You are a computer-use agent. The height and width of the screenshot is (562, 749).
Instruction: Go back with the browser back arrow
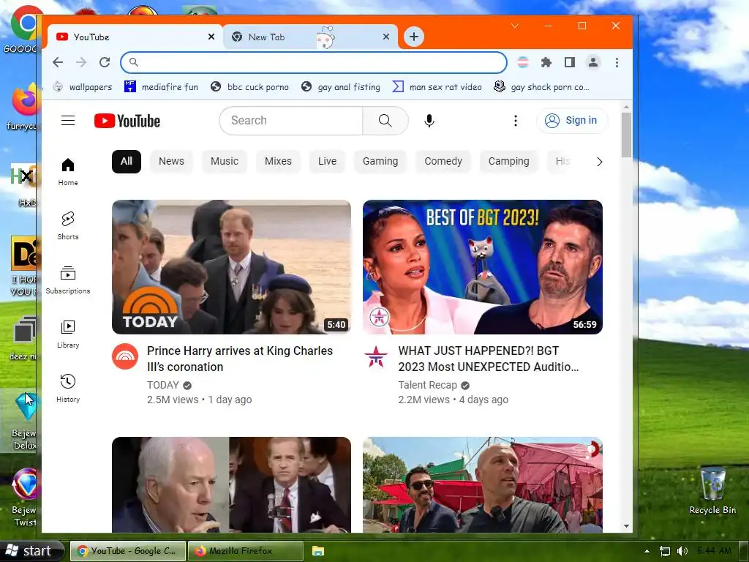[58, 62]
